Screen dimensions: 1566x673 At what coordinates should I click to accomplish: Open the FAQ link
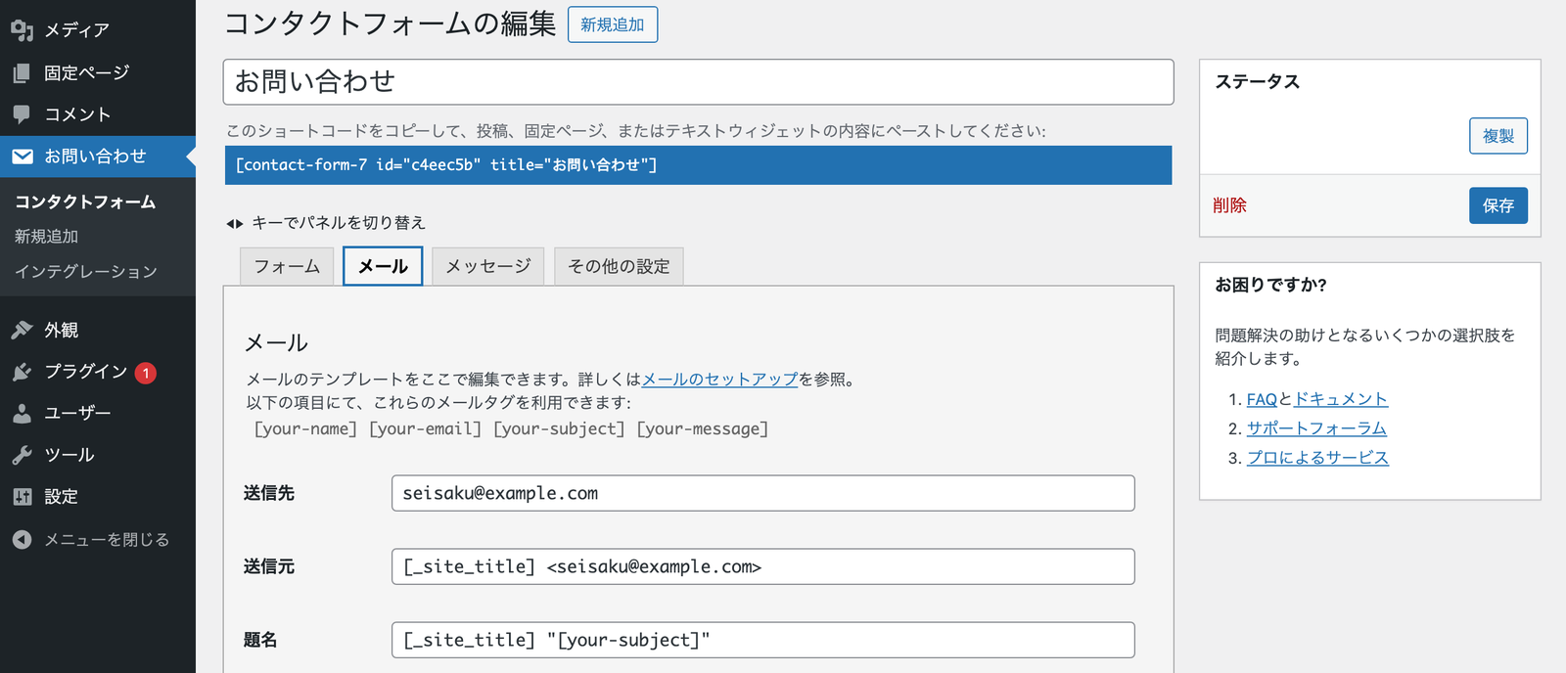1262,399
